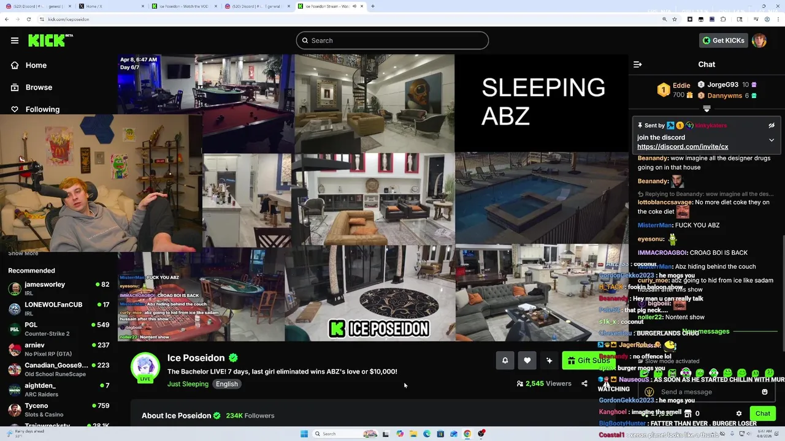The image size is (785, 441).
Task: Click the green Chat send button
Action: (762, 413)
